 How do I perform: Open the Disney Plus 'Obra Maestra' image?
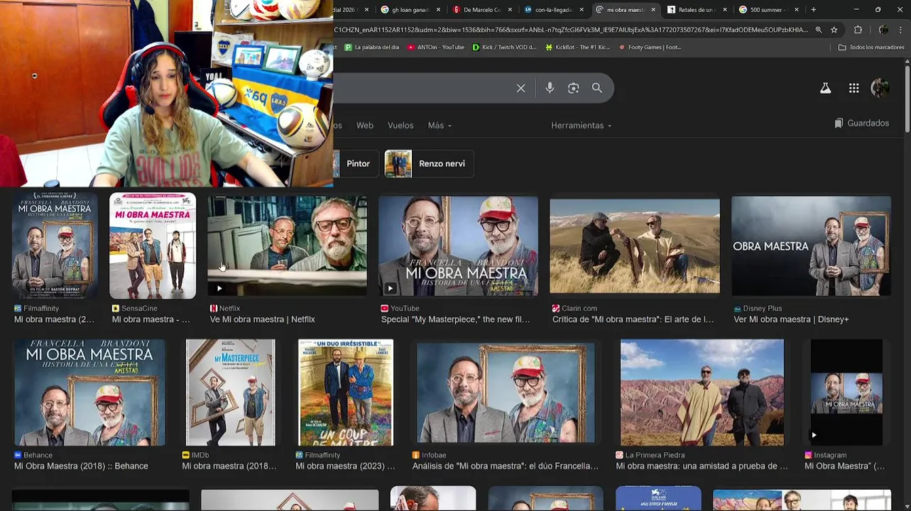[811, 246]
